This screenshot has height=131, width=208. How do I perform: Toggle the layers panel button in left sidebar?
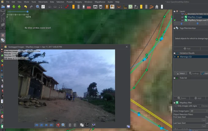point(3,35)
